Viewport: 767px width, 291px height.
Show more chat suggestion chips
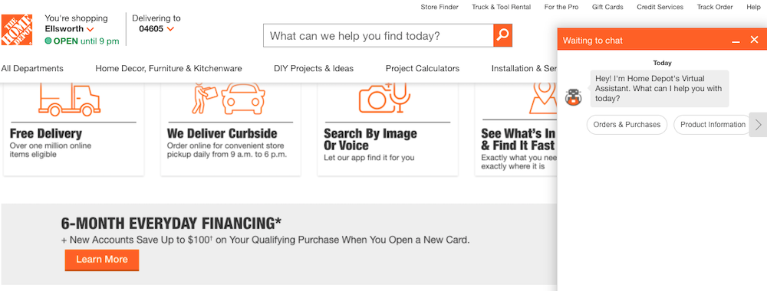(x=759, y=125)
